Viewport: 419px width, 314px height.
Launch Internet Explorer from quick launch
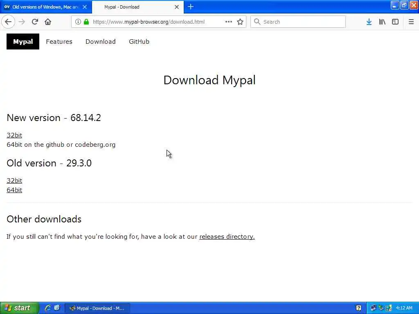tap(48, 308)
